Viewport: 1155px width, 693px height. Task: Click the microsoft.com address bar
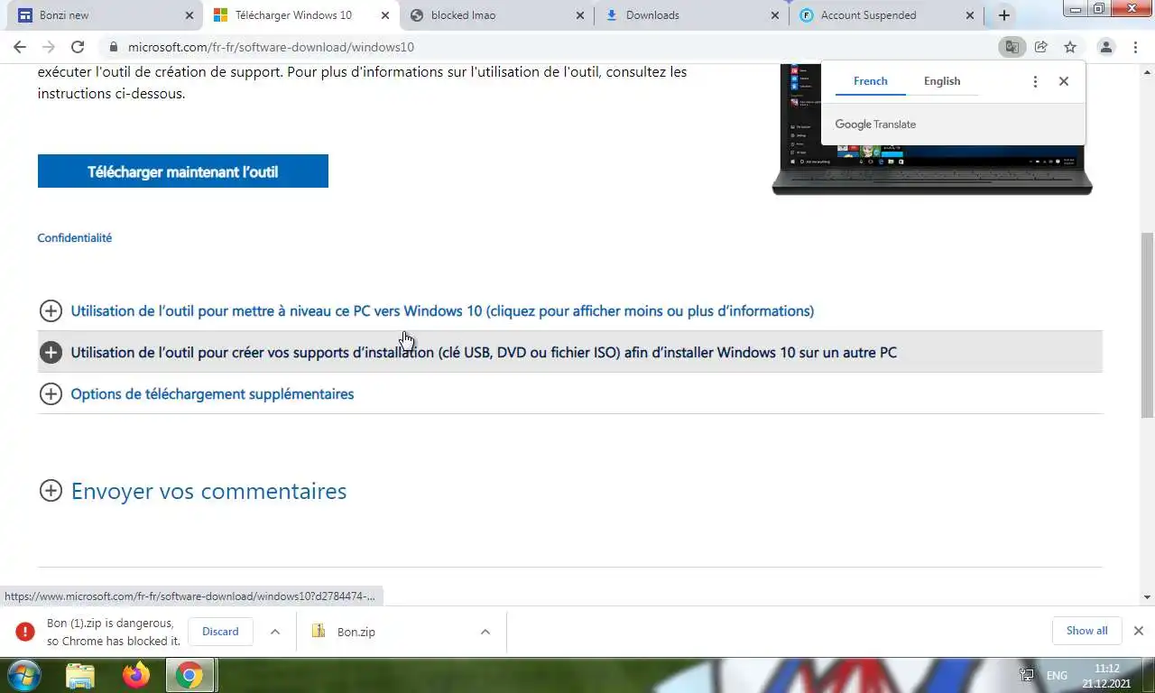pyautogui.click(x=541, y=47)
